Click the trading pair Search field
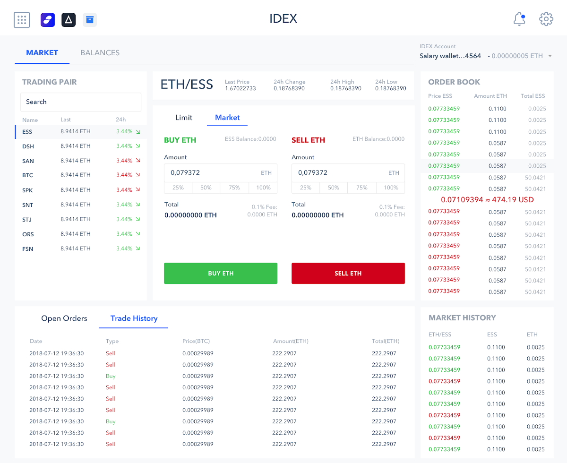This screenshot has width=567, height=463. click(x=81, y=102)
